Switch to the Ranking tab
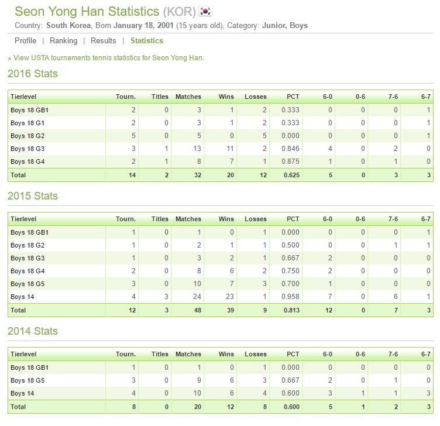The height and width of the screenshot is (426, 440). tap(63, 41)
